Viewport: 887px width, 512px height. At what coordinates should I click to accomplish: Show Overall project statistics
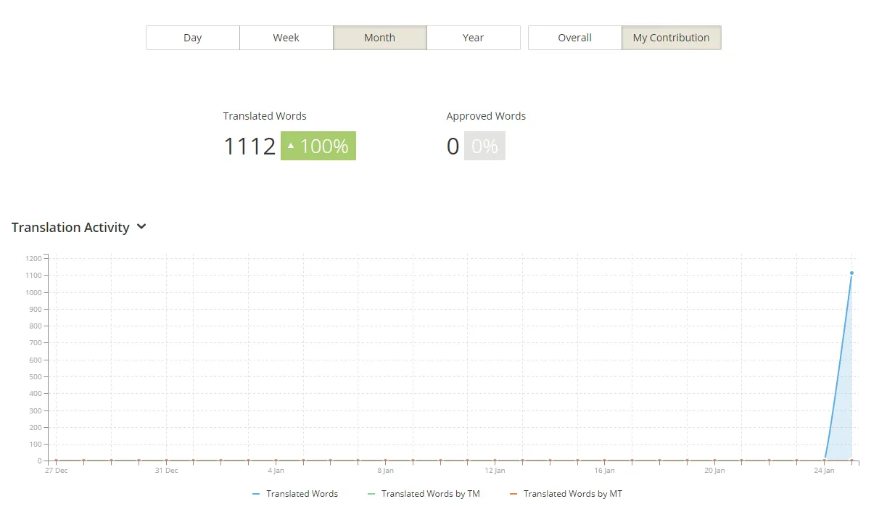(574, 38)
